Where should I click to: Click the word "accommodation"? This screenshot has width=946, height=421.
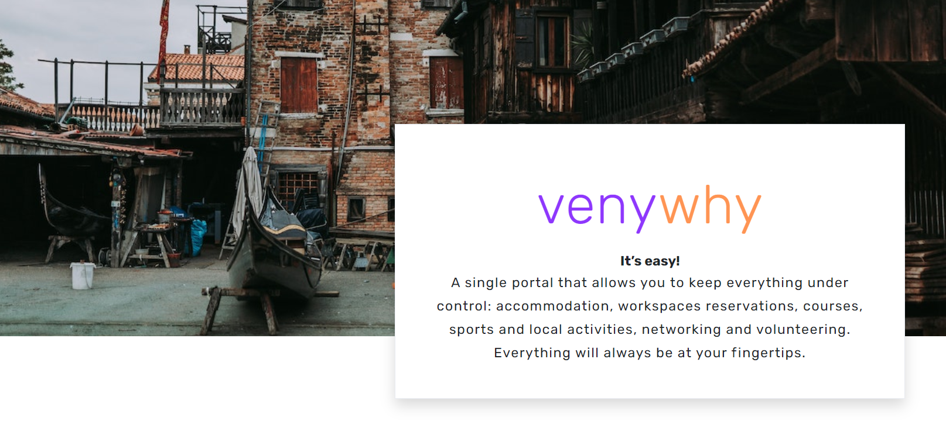(x=552, y=306)
